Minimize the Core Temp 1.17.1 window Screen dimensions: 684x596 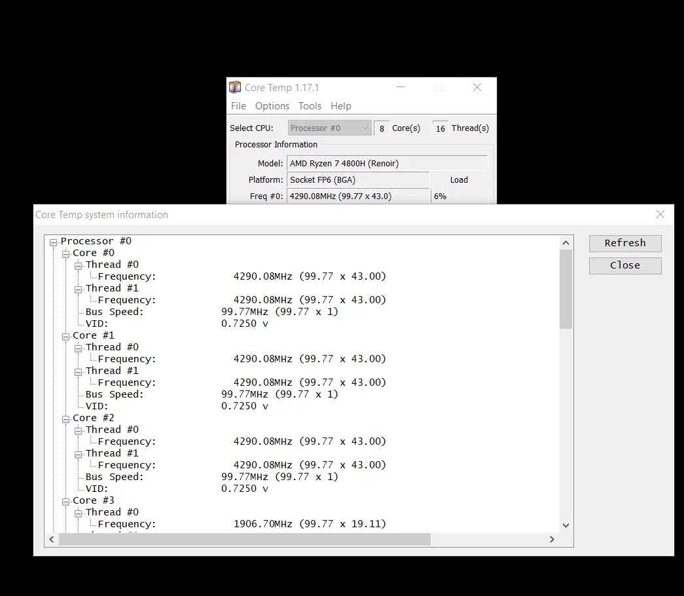[x=401, y=87]
